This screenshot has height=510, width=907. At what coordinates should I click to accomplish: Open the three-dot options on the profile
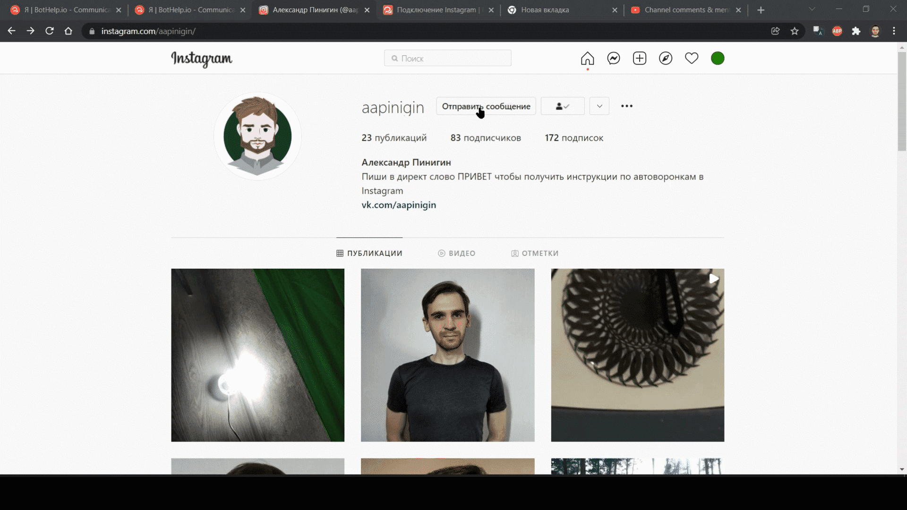click(627, 106)
